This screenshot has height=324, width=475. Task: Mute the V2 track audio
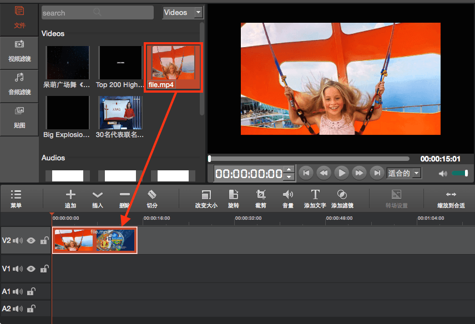[x=18, y=240]
